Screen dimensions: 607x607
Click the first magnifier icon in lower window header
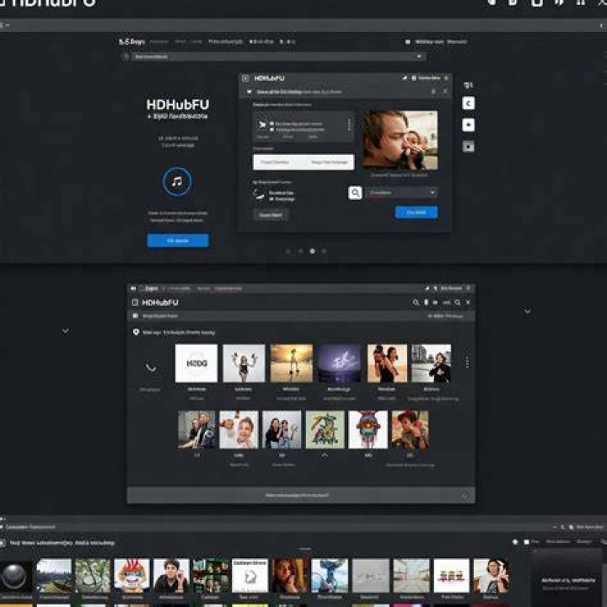(x=416, y=303)
